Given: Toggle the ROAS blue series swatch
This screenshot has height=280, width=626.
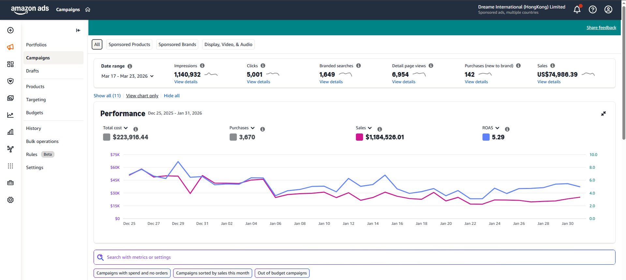Looking at the screenshot, I should 486,137.
